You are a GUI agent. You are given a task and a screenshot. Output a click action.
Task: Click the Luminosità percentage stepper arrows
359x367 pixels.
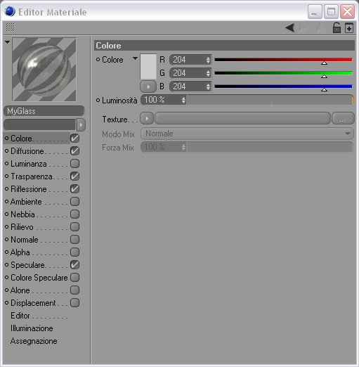tap(183, 101)
